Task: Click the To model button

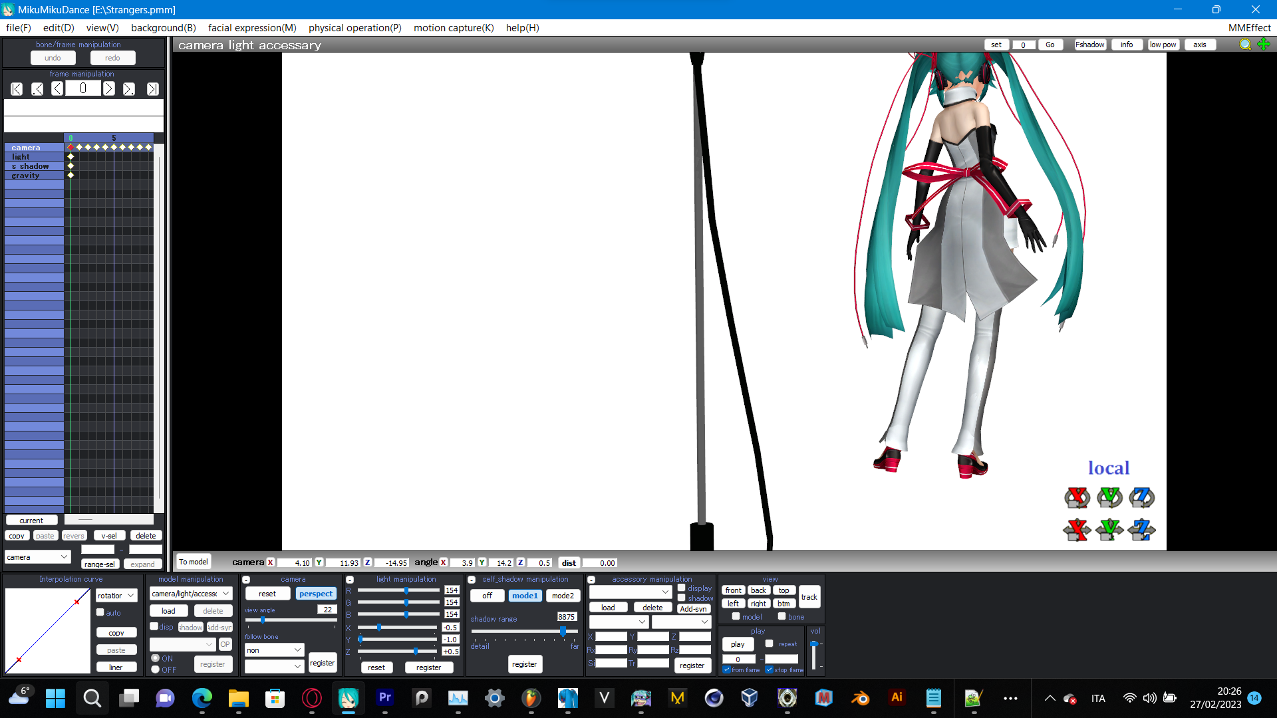Action: click(x=193, y=562)
